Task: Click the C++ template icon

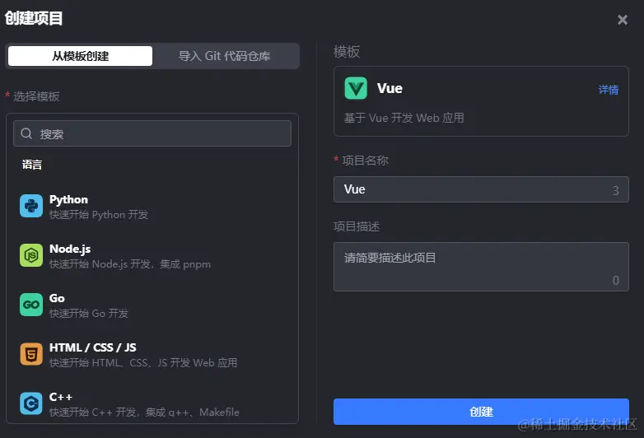Action: coord(31,403)
